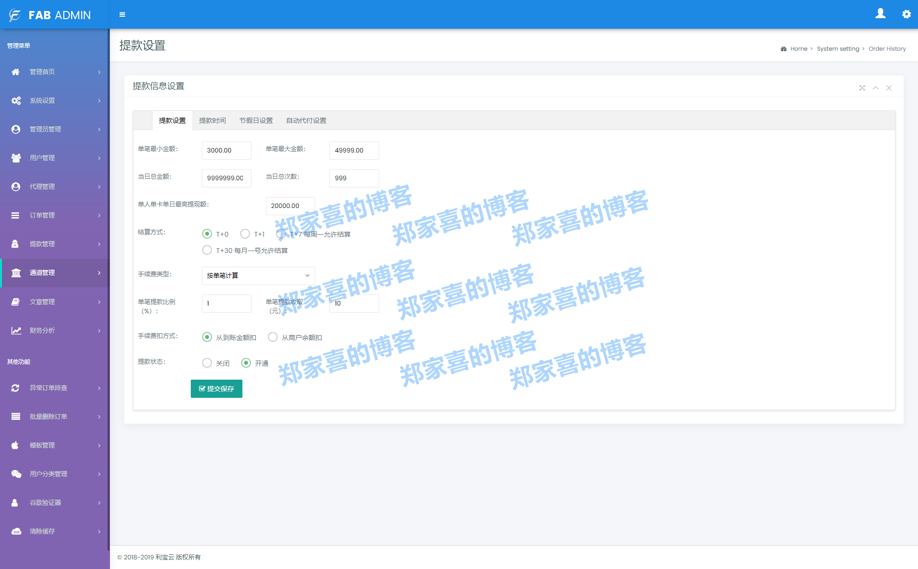Image resolution: width=918 pixels, height=569 pixels.
Task: Close the 提款信息设置 panel with X icon
Action: click(x=889, y=88)
